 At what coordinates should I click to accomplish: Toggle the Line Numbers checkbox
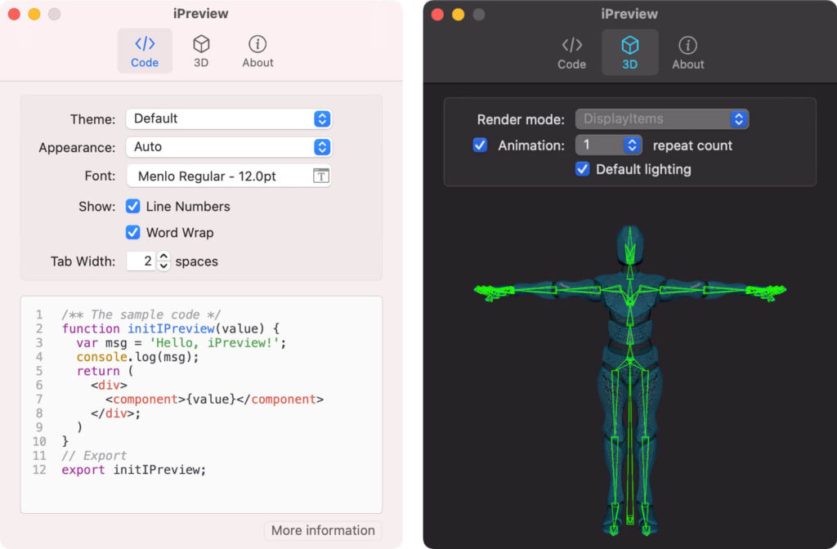pyautogui.click(x=132, y=207)
